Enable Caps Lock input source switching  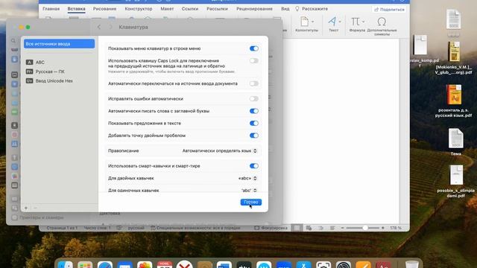coord(253,61)
